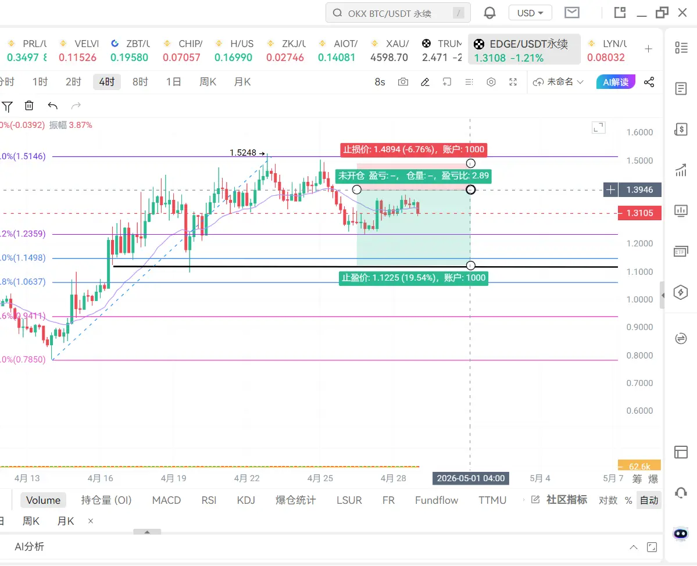The image size is (697, 566).
Task: Toggle the RSI indicator
Action: pyautogui.click(x=209, y=500)
